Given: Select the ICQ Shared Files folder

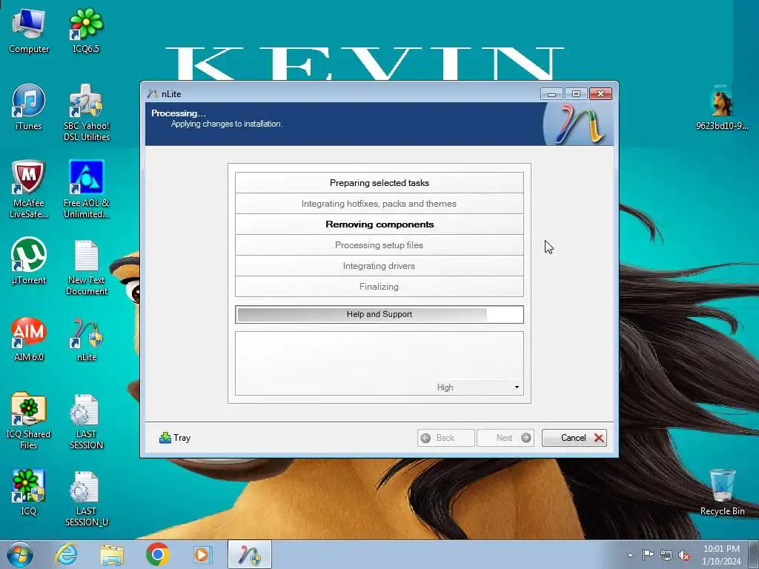Looking at the screenshot, I should 29,421.
